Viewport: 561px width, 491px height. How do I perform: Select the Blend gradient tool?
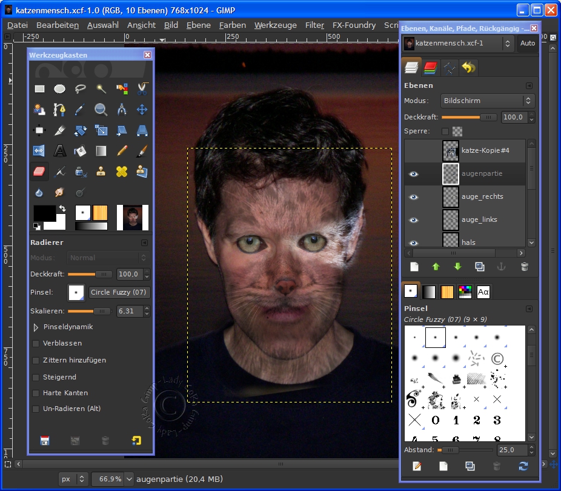(x=101, y=151)
